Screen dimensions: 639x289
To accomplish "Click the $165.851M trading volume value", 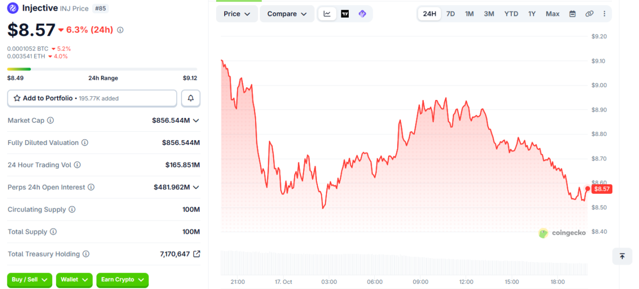I will (x=183, y=165).
